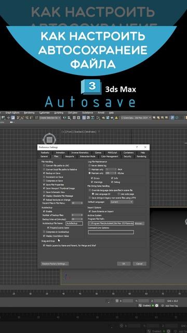
Task: Click the X coordinate field in status bar
Action: [x=128, y=301]
